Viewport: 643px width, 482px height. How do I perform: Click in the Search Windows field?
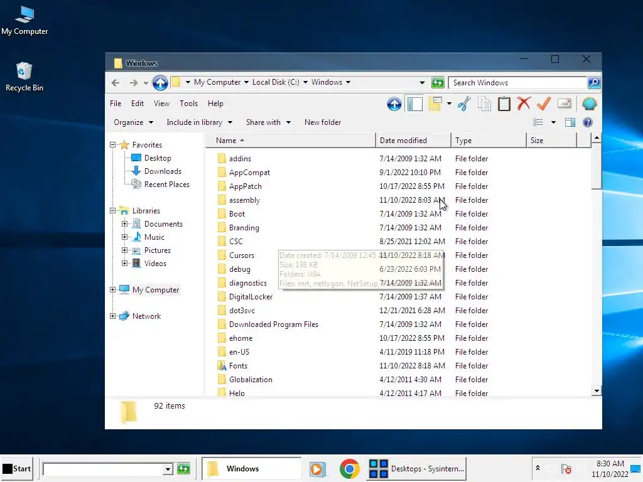pos(517,82)
